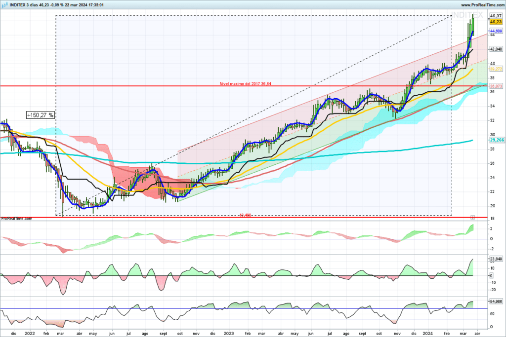Click the ProRealTime chart icon beside INDITEX title

point(4,5)
